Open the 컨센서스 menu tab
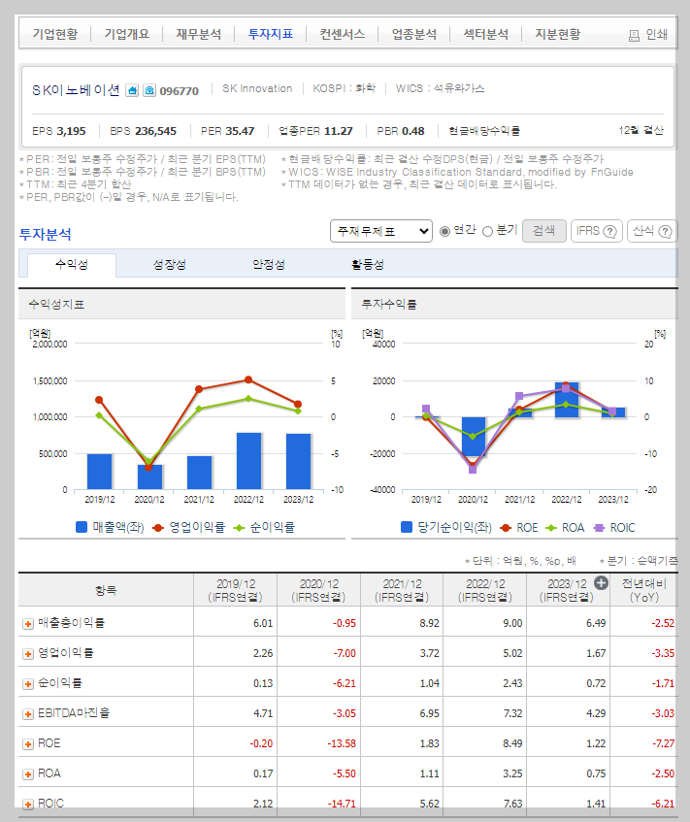Screen dimensions: 690x822 tap(342, 34)
